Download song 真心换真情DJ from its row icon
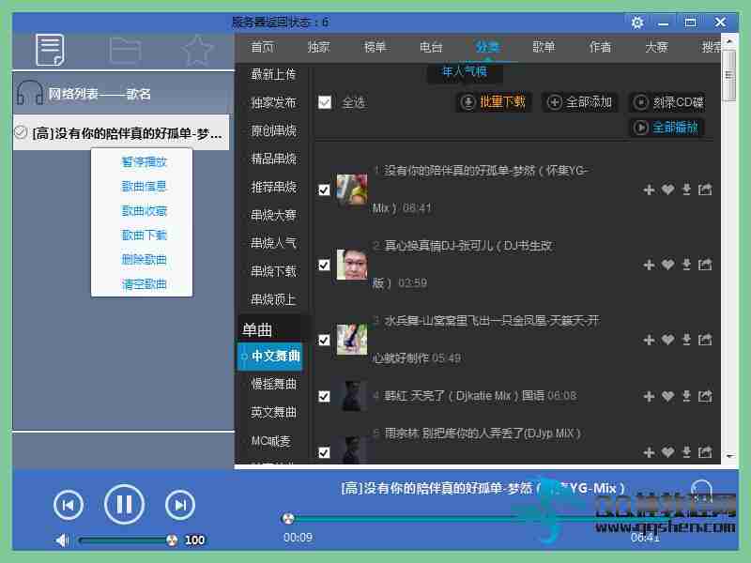The width and height of the screenshot is (751, 563). click(686, 265)
